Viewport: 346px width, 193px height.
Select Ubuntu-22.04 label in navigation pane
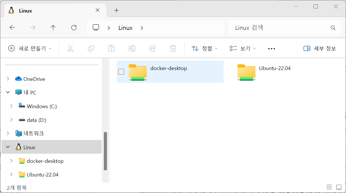coord(43,174)
